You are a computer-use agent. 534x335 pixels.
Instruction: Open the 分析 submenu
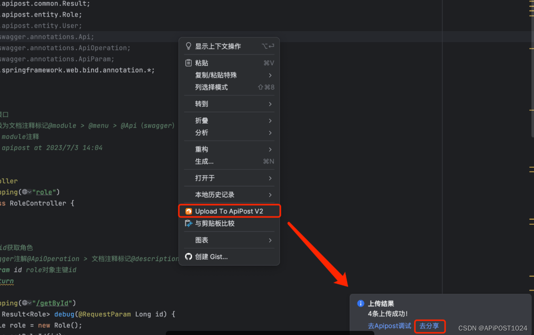(229, 132)
